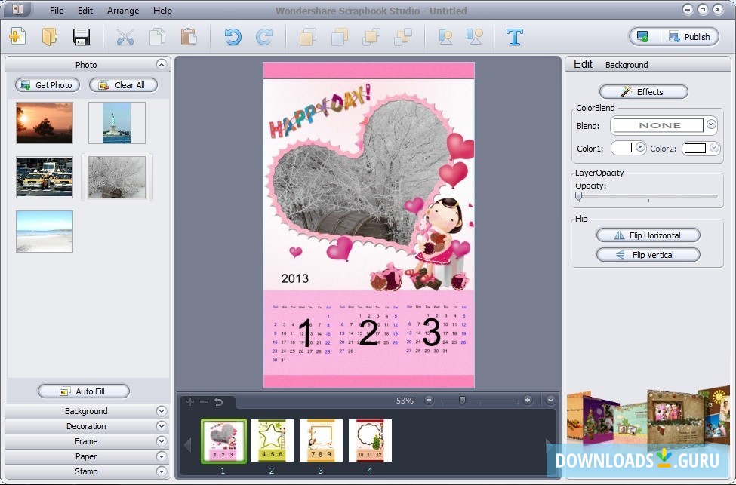Click the Opacity slider handle
The height and width of the screenshot is (485, 736).
tap(579, 196)
